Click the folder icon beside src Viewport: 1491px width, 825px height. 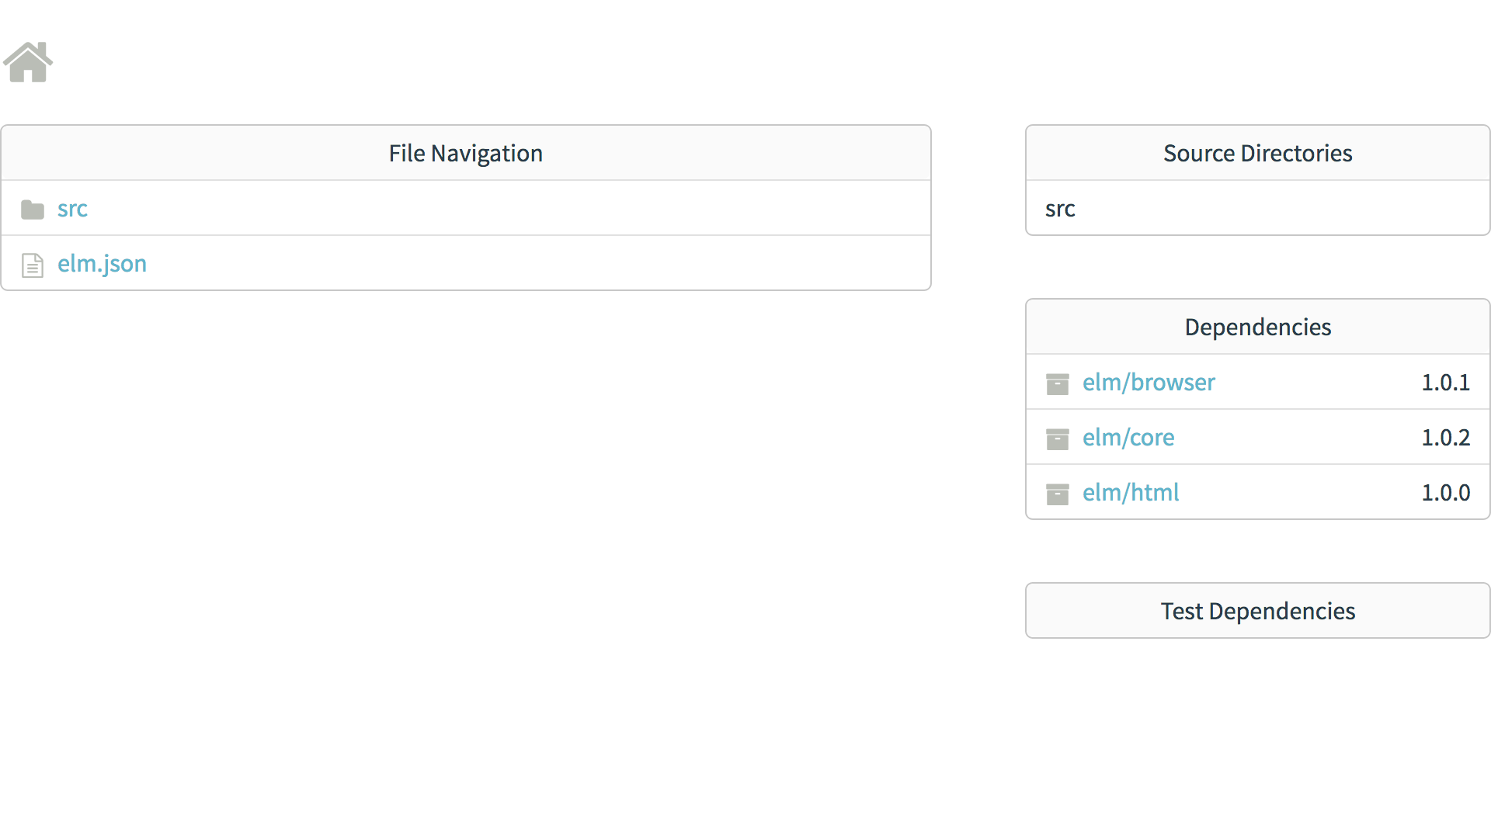pyautogui.click(x=33, y=210)
